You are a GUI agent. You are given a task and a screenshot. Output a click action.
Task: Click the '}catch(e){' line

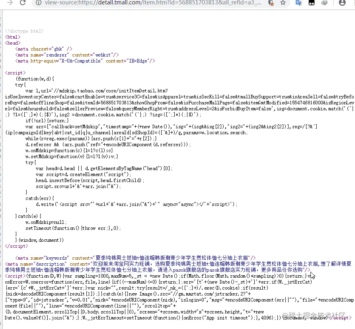tap(28, 216)
